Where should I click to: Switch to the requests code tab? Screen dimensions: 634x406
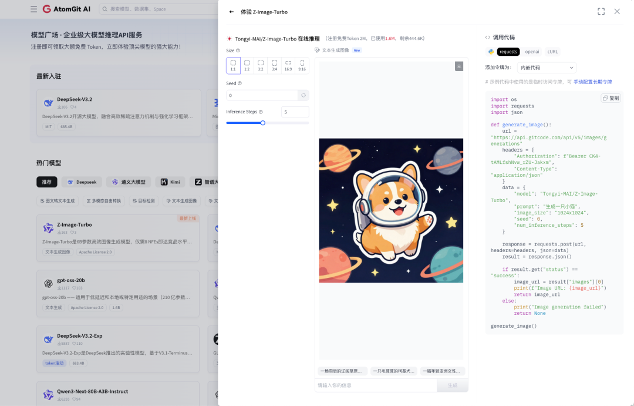point(508,51)
